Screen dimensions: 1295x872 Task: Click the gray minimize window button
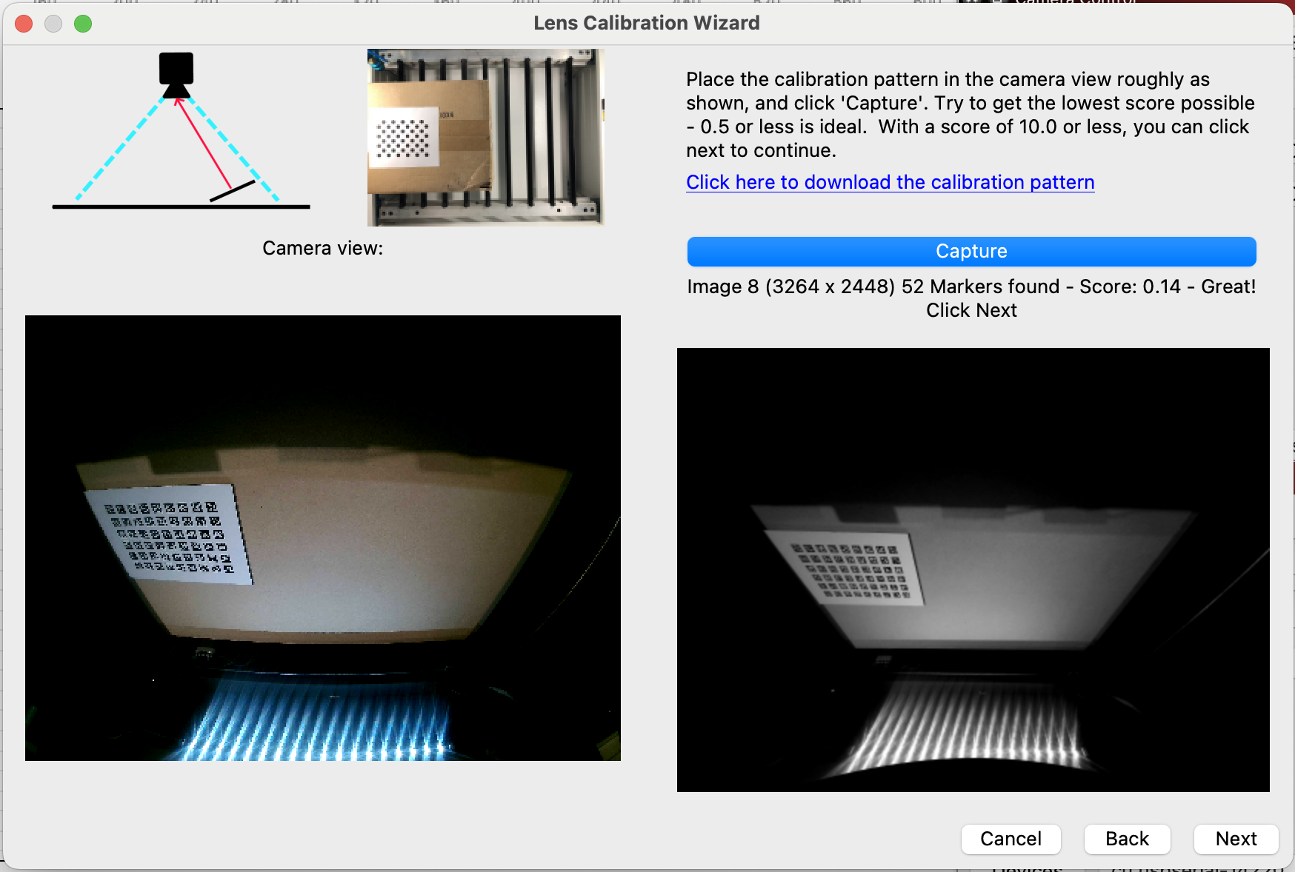[53, 24]
